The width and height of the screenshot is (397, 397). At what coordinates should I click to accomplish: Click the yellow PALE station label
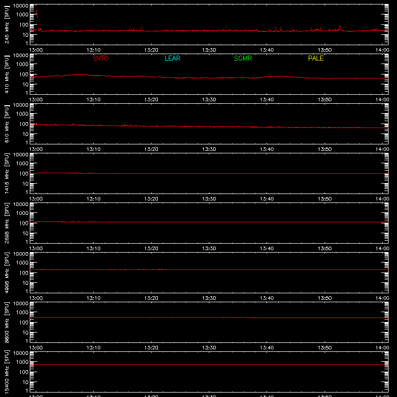tap(316, 58)
